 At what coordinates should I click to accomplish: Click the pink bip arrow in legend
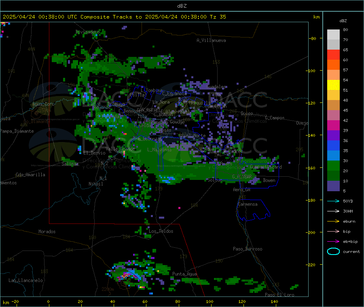coord(333,231)
